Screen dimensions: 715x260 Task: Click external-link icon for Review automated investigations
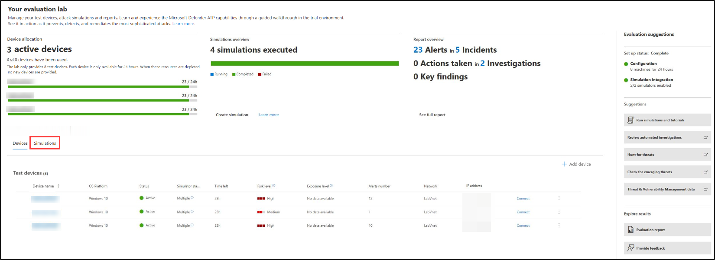pos(705,137)
